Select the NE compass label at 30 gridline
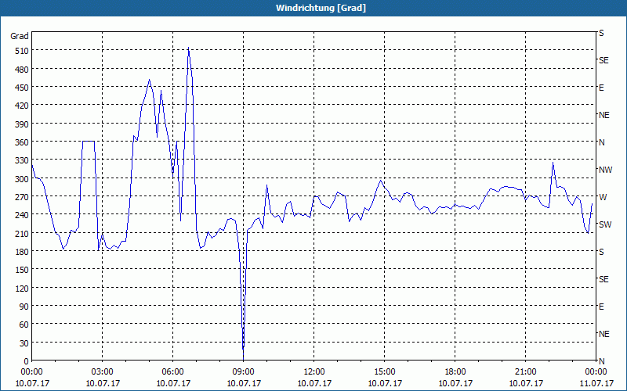Image resolution: width=627 pixels, height=391 pixels. click(603, 334)
